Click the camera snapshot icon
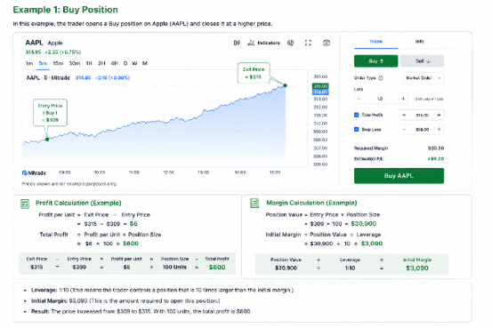The image size is (492, 328). click(x=327, y=43)
